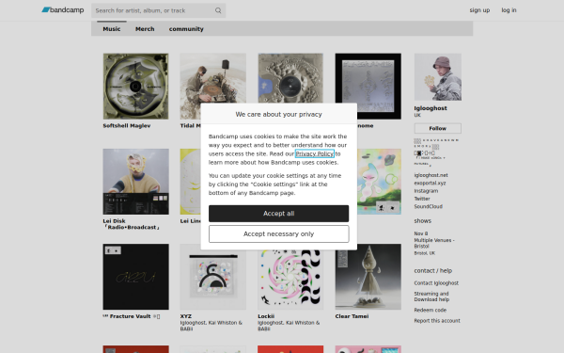Click the Lei Disk Radio Broadcast title
The height and width of the screenshot is (353, 564).
point(131,224)
